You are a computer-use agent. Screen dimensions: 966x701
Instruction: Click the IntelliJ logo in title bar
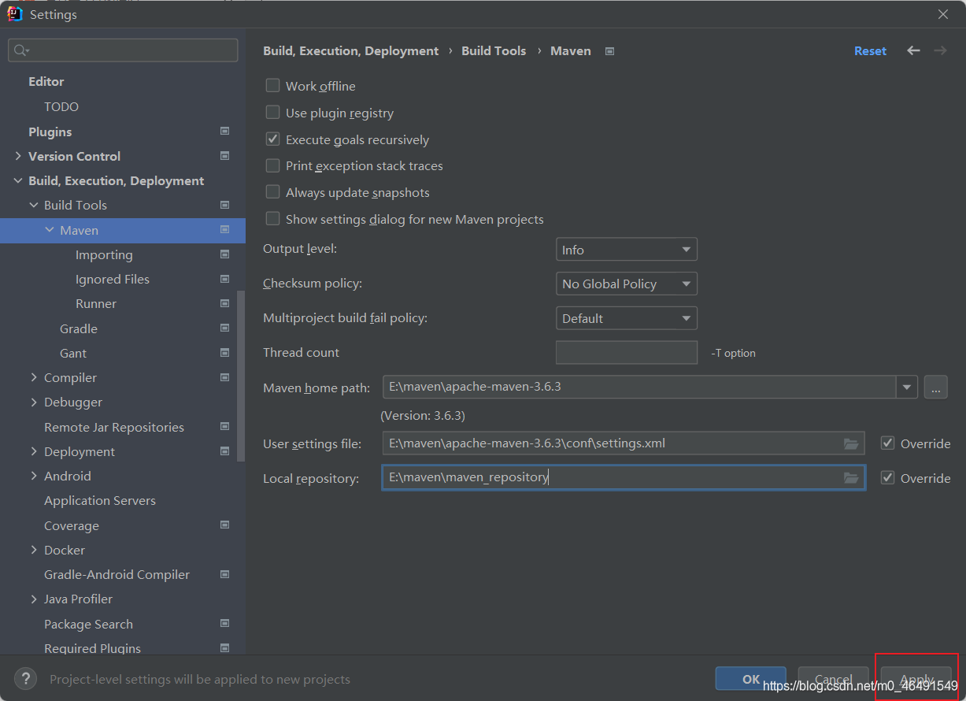pos(15,13)
